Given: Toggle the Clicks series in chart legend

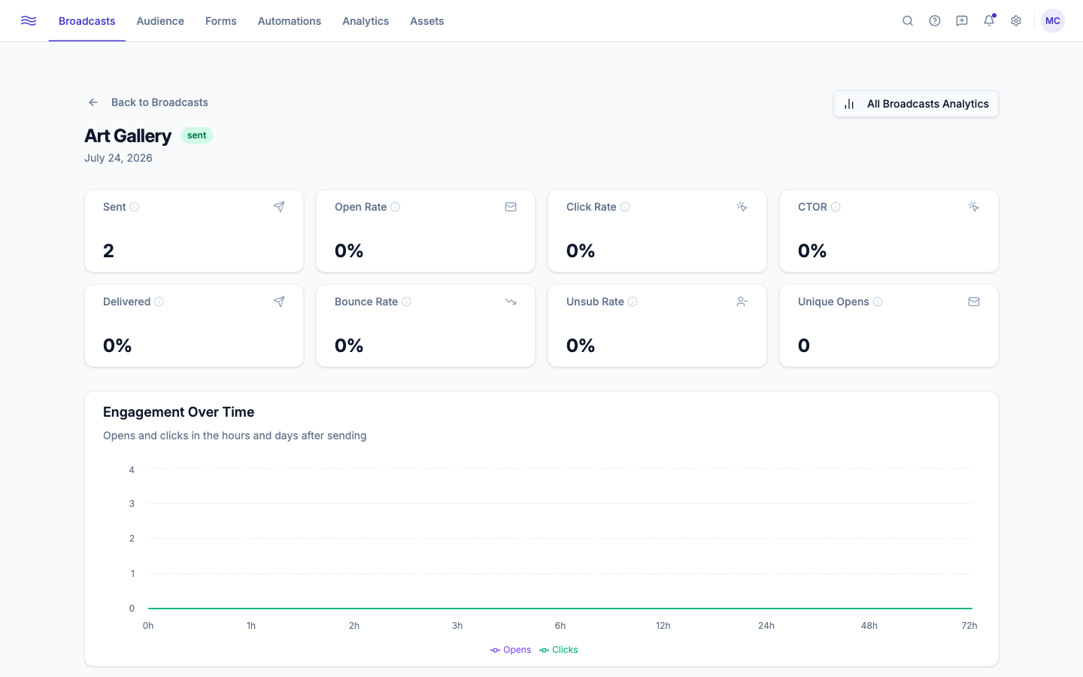Looking at the screenshot, I should pos(559,650).
